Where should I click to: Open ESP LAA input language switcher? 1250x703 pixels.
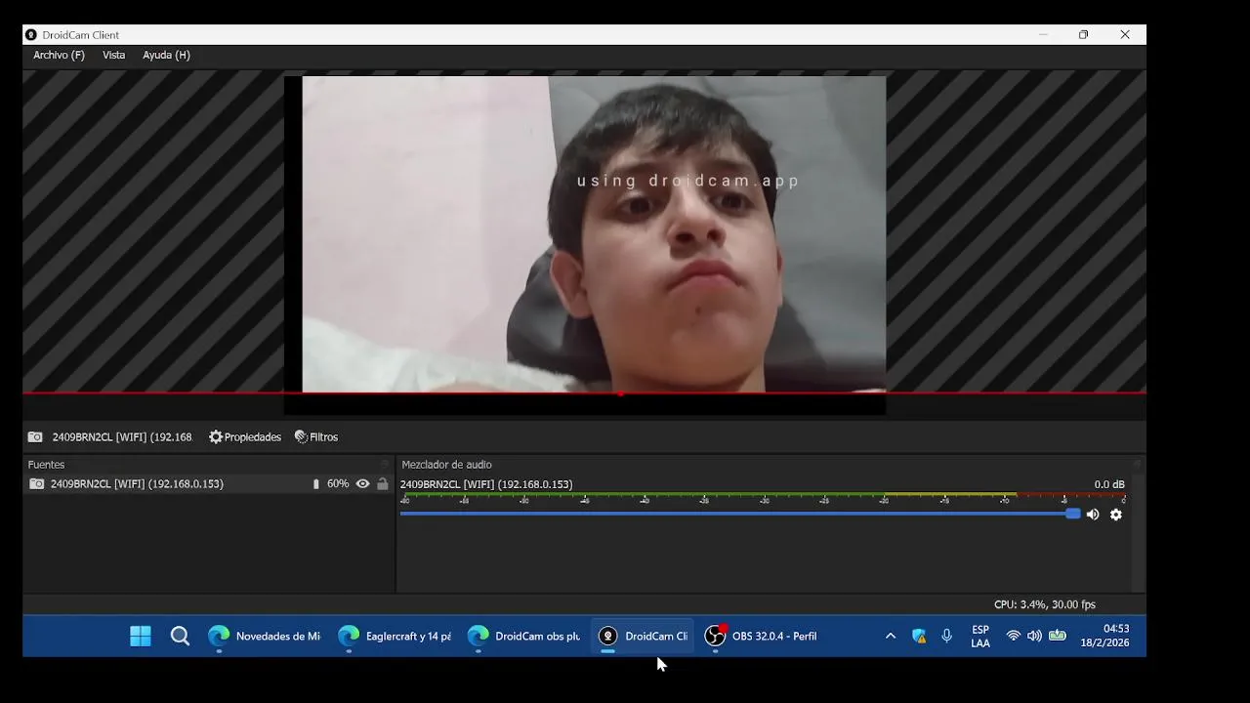980,637
